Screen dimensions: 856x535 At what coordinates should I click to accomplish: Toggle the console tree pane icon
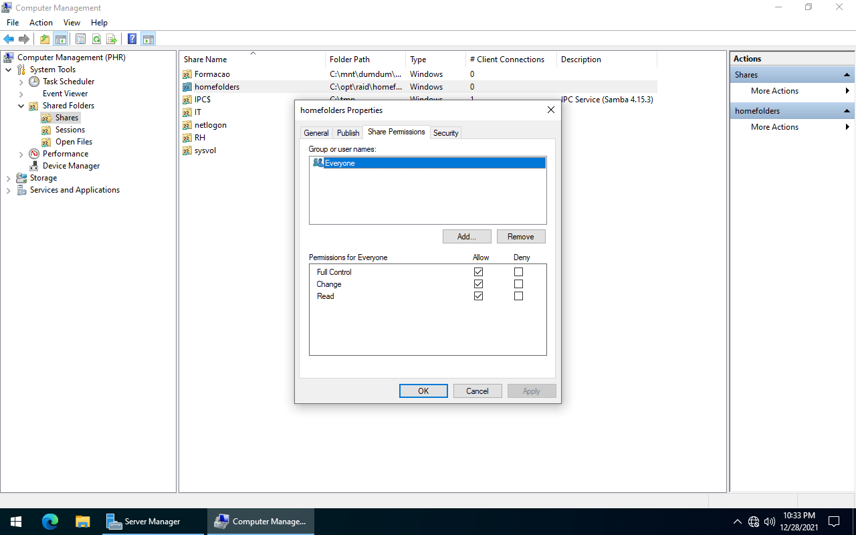(60, 39)
